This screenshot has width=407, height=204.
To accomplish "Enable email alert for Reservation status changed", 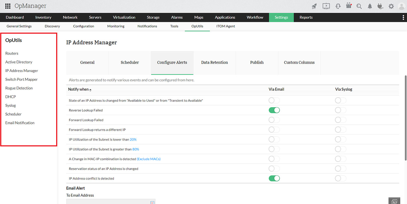I will pyautogui.click(x=274, y=169).
